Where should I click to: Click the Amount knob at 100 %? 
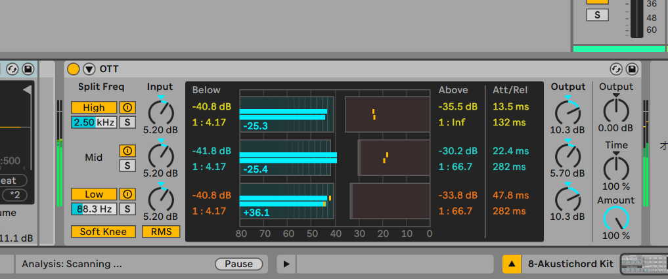(x=616, y=219)
